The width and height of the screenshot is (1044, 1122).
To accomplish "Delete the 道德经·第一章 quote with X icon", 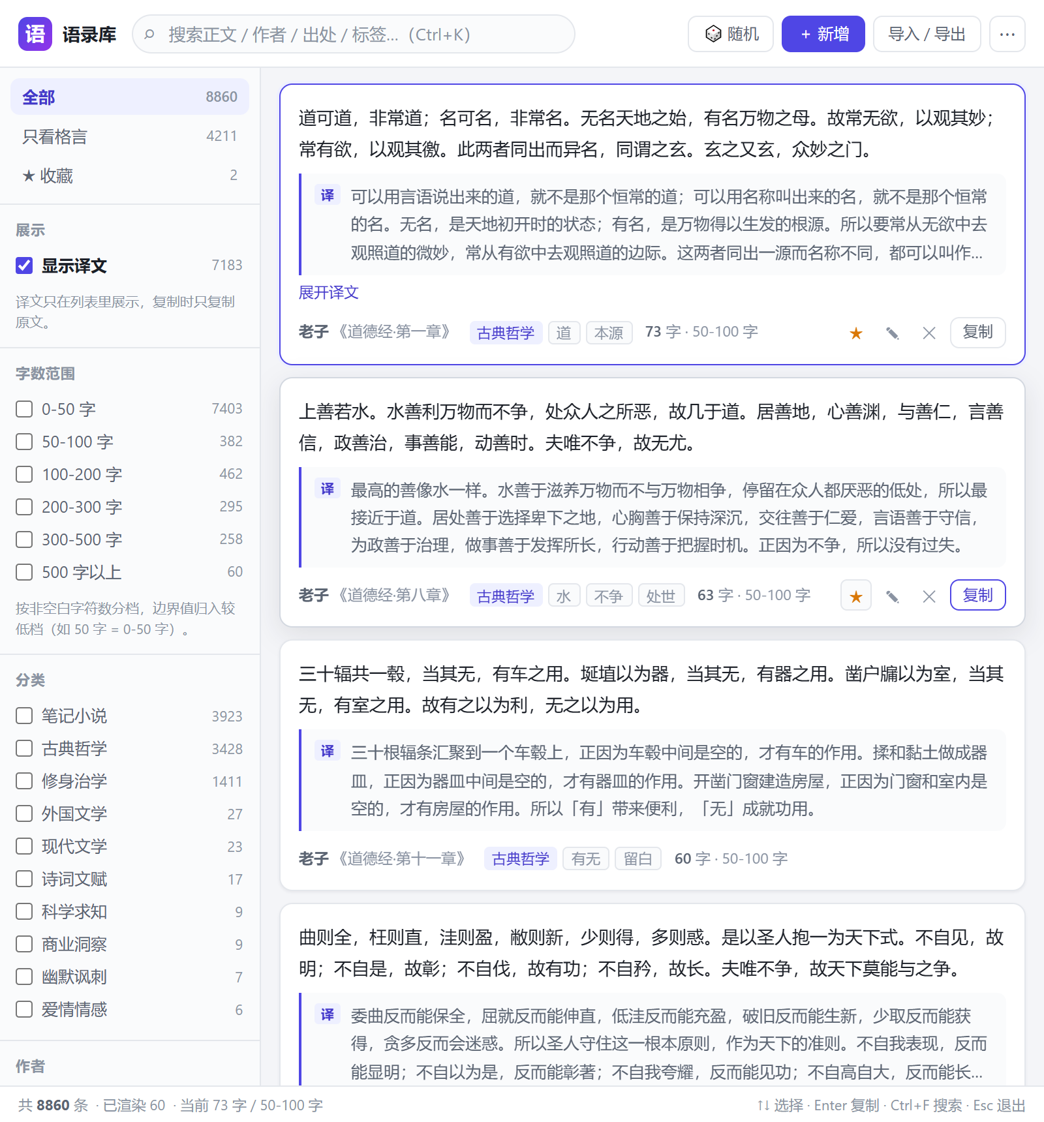I will [x=929, y=333].
